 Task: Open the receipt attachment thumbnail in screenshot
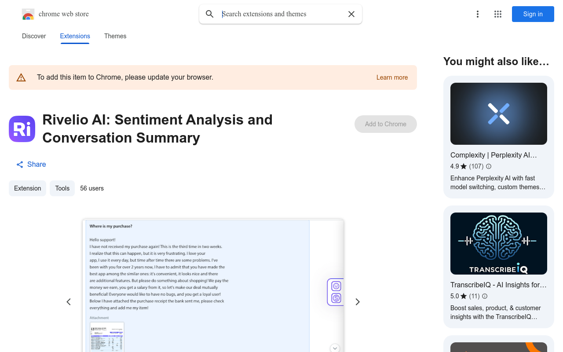click(107, 337)
